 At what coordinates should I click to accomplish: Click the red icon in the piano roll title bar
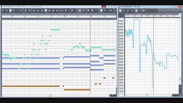pyautogui.click(x=104, y=7)
